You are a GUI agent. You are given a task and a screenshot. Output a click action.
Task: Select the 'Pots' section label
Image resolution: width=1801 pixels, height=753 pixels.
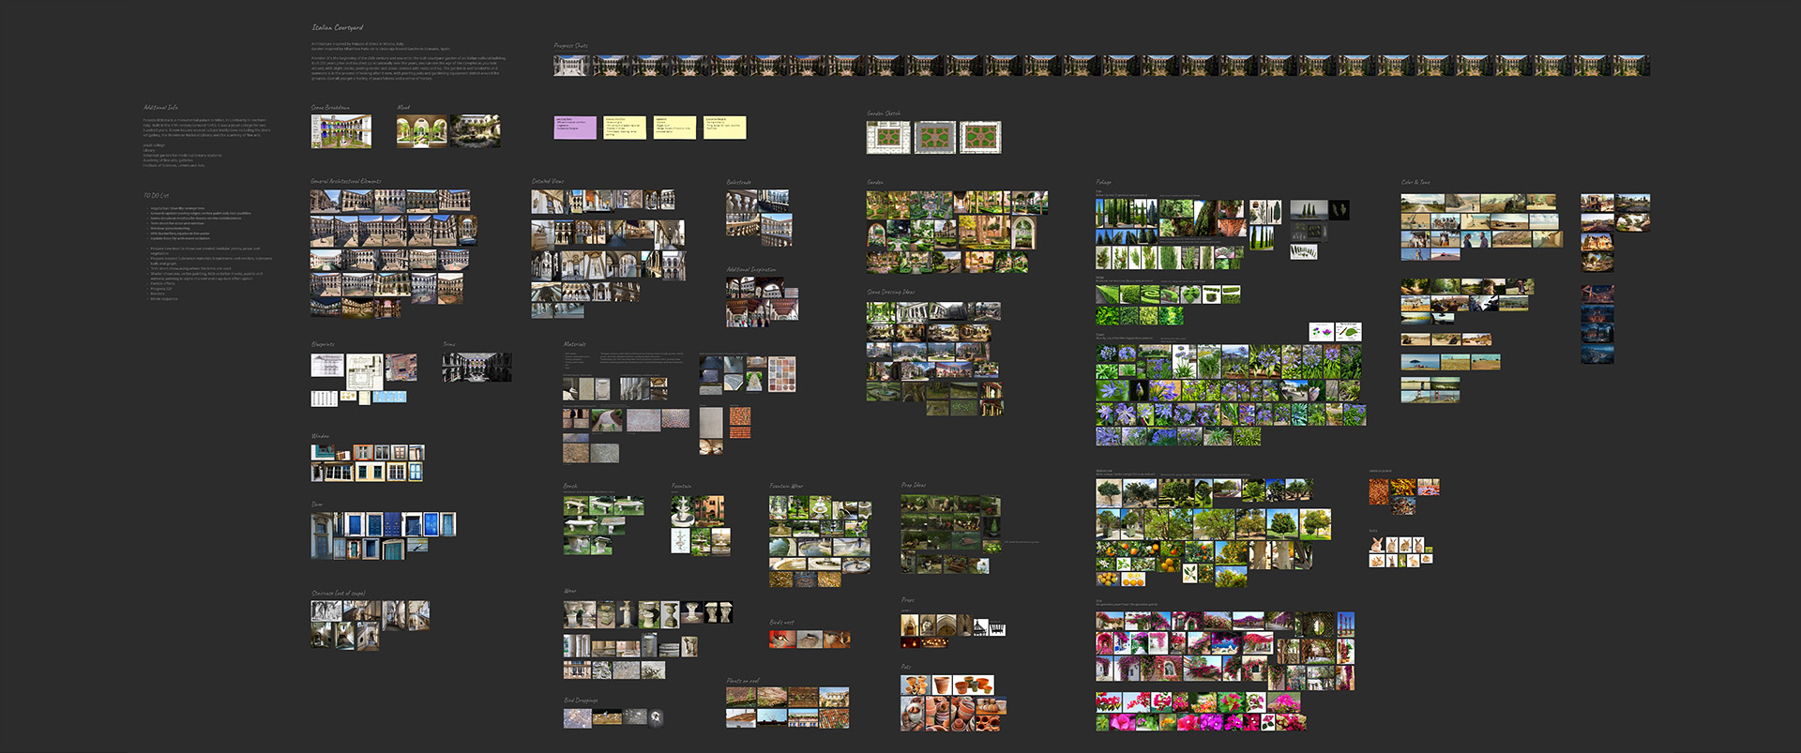[x=906, y=667]
